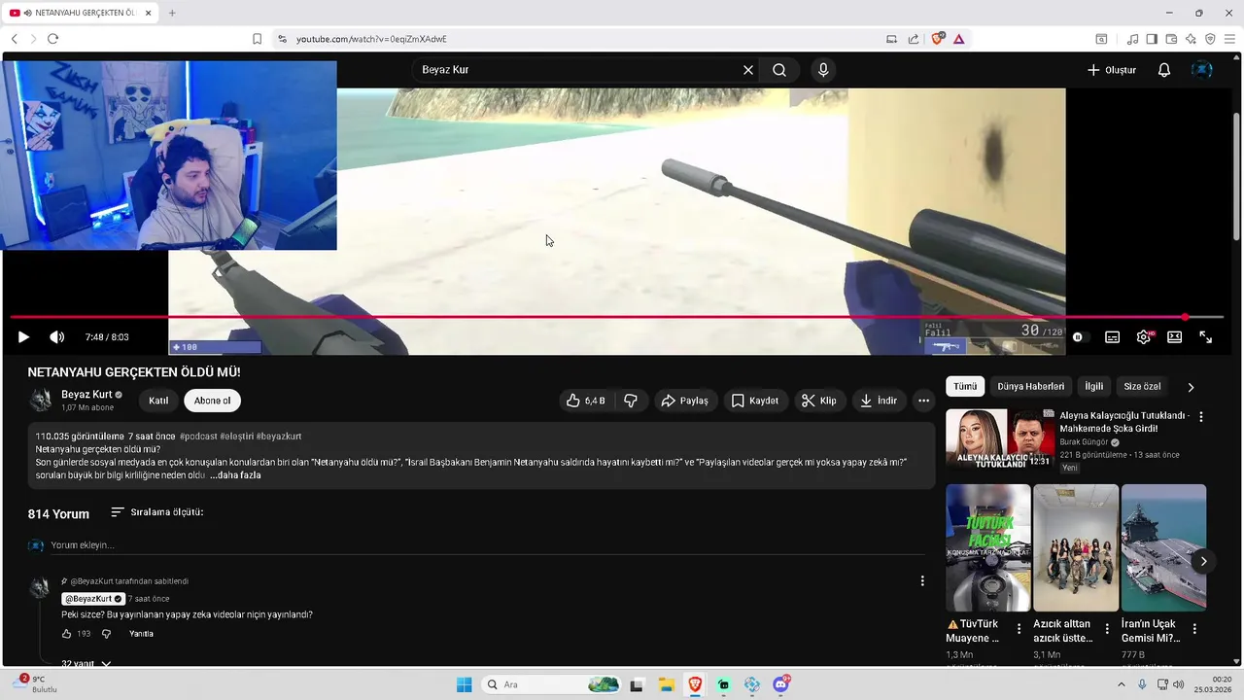Open options for İran'ın Uçak Gemisi short
This screenshot has height=700, width=1244.
1194,629
